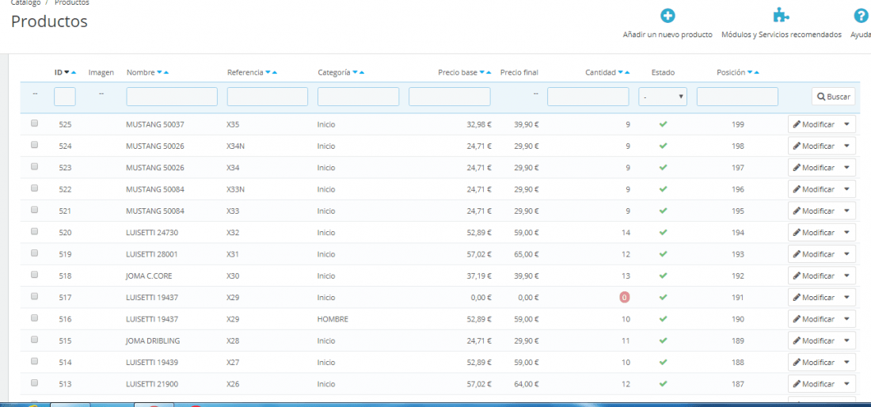
Task: Expand actions arrow for product 524
Action: (846, 146)
